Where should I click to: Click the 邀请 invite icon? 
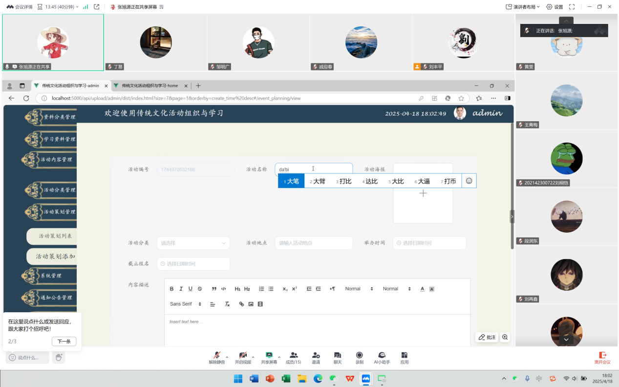click(316, 358)
